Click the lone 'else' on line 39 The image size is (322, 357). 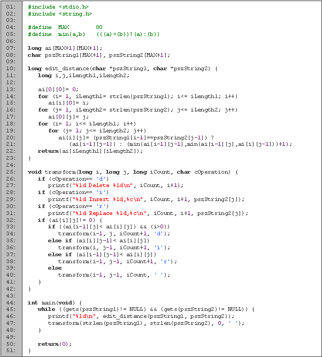point(55,268)
